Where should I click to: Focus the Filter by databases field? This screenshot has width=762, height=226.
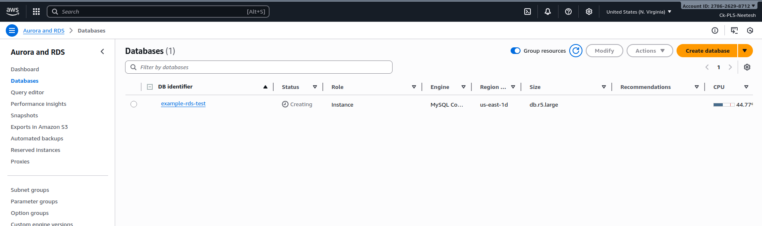[x=259, y=67]
